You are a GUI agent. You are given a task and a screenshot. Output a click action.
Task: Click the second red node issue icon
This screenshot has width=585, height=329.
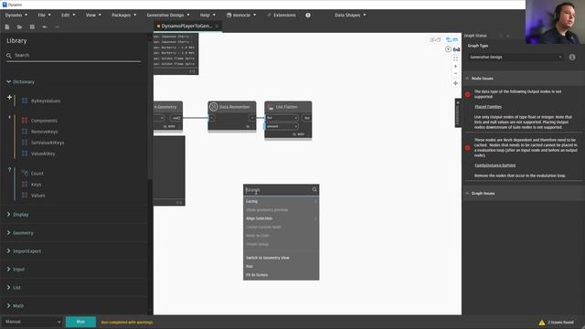pyautogui.click(x=467, y=148)
